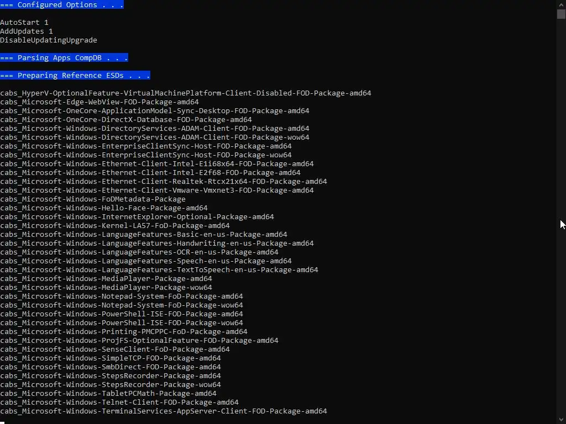Click LanguageFeatures-TextToSpeech-en-us line

point(159,269)
